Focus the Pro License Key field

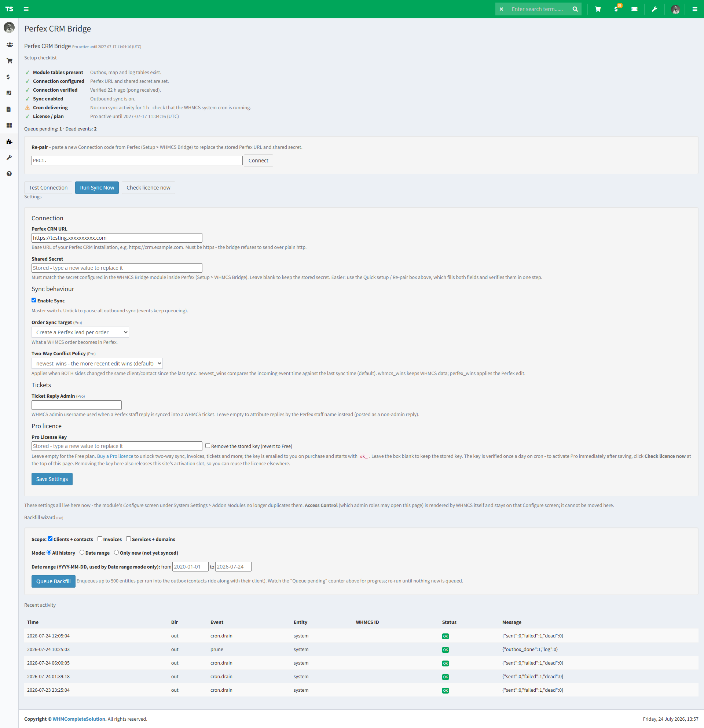coord(117,446)
